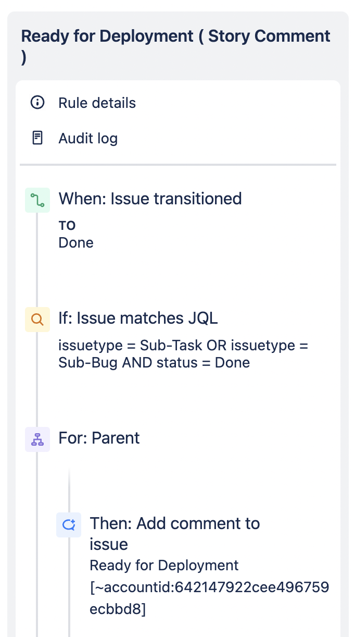
Task: Click the trailing 'ecbbd8]' line of the comment
Action: (118, 609)
